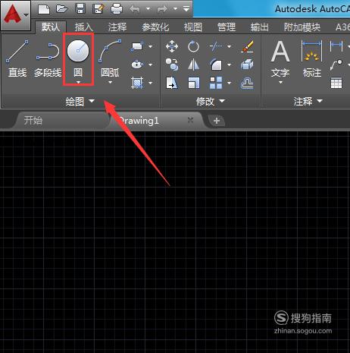This screenshot has width=350, height=353.
Task: Print the drawing with the plot icon
Action: click(117, 9)
